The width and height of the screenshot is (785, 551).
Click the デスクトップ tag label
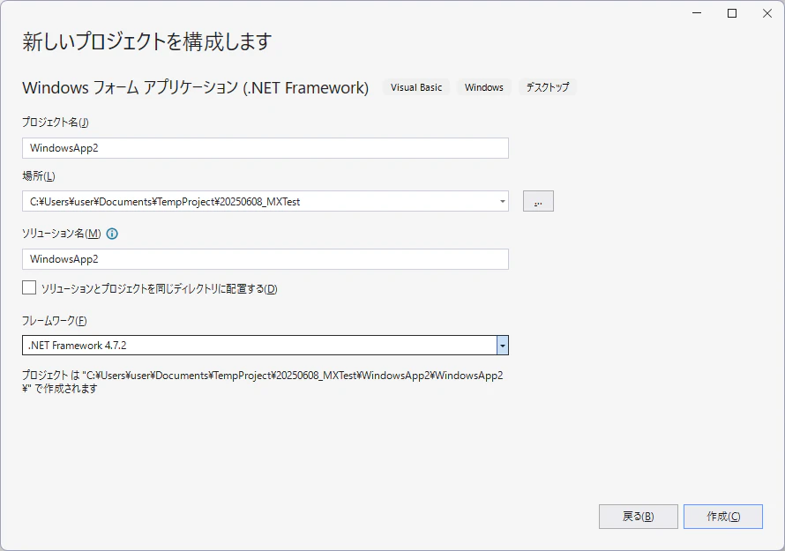(548, 87)
